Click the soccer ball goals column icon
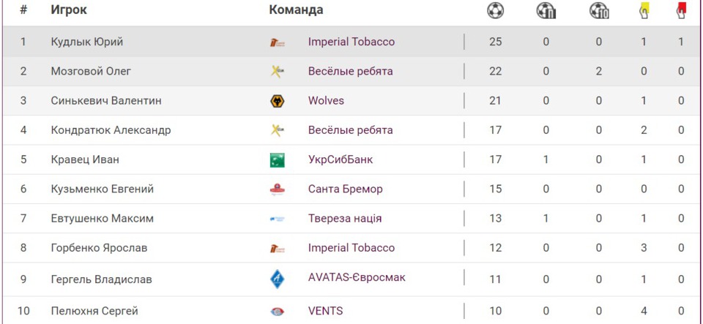The height and width of the screenshot is (324, 703). pyautogui.click(x=496, y=10)
